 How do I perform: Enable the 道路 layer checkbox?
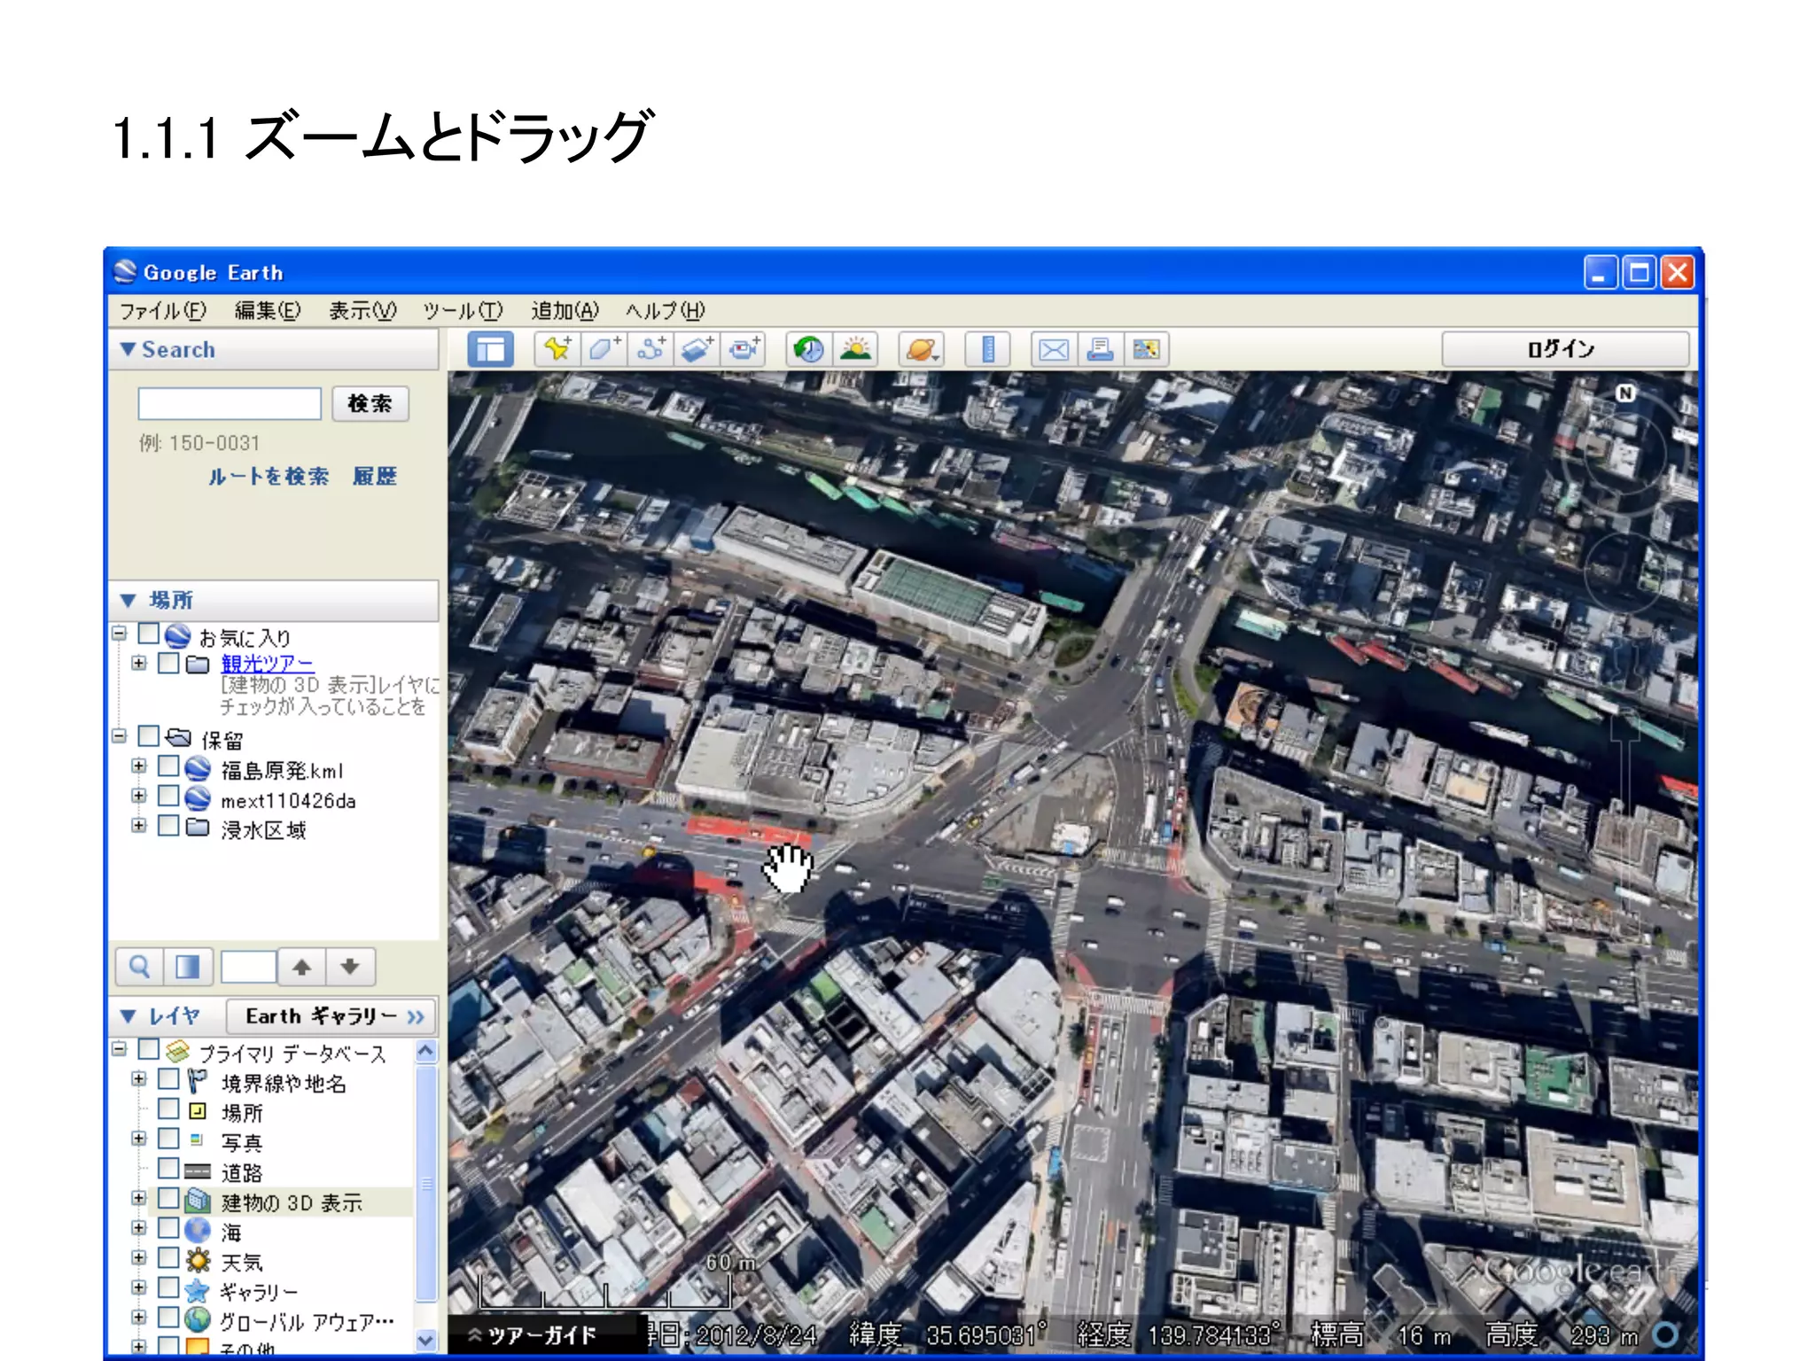click(x=168, y=1169)
